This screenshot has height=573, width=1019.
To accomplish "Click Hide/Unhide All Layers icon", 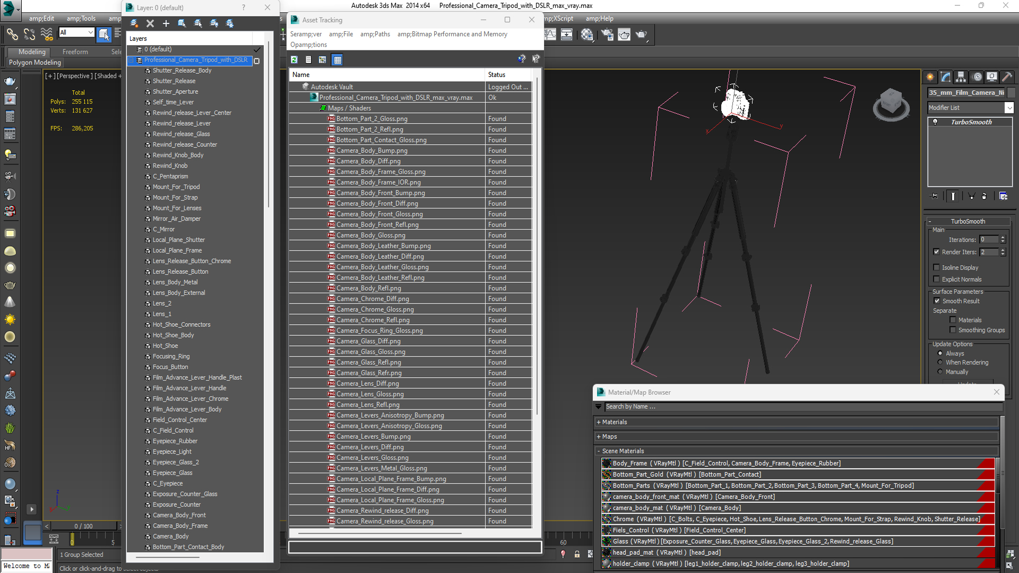I will 214,23.
